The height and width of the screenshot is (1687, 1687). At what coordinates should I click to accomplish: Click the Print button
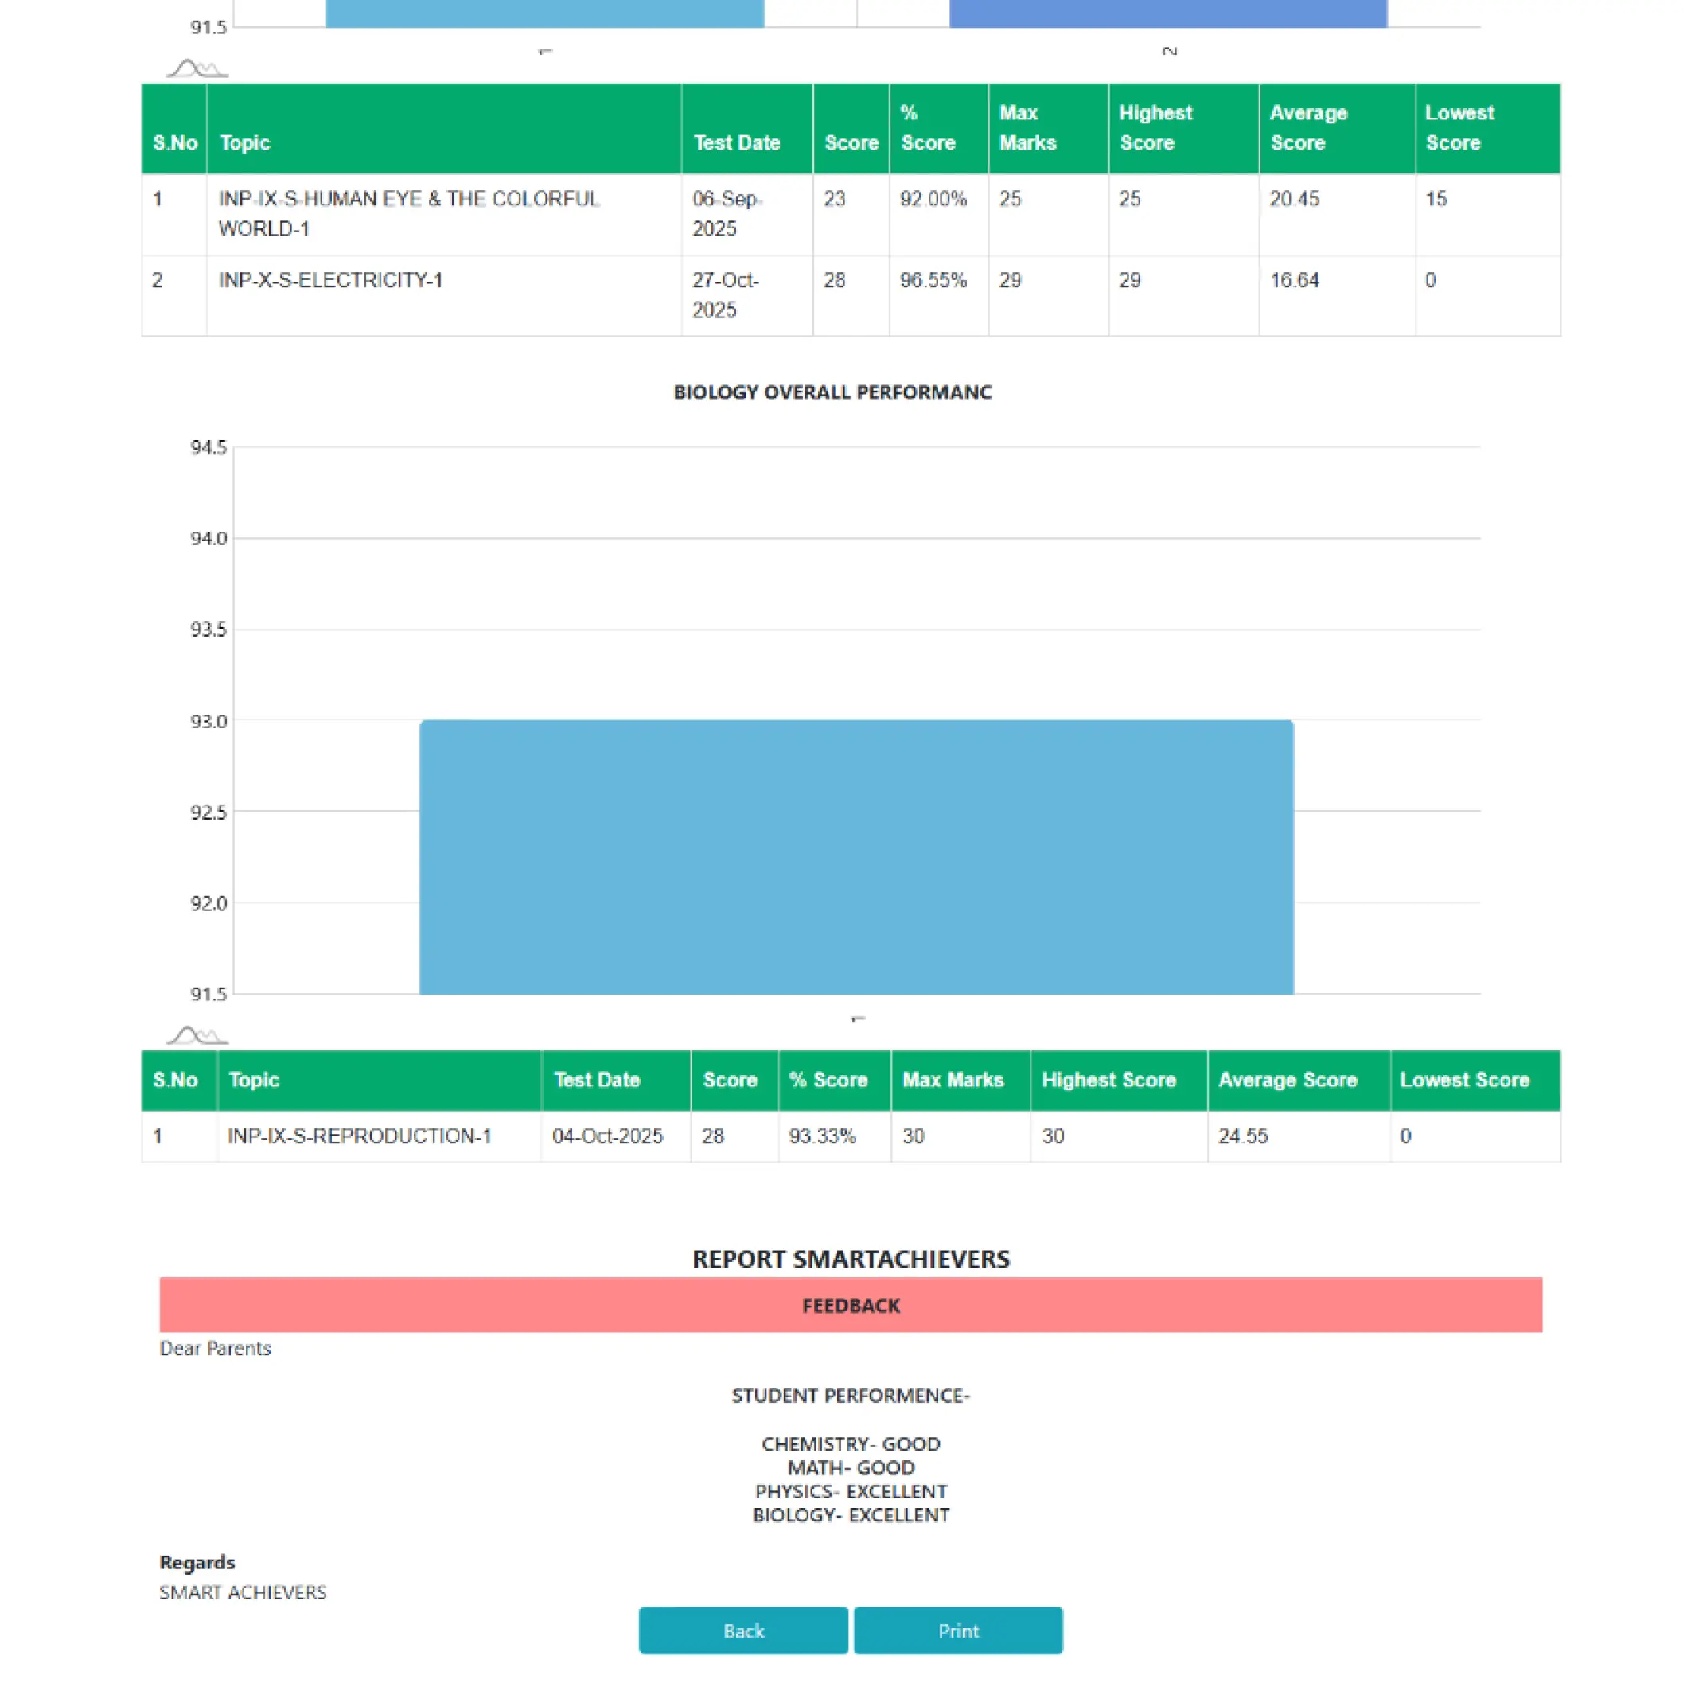(958, 1631)
